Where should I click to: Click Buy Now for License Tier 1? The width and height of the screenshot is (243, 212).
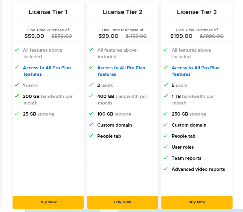click(48, 202)
